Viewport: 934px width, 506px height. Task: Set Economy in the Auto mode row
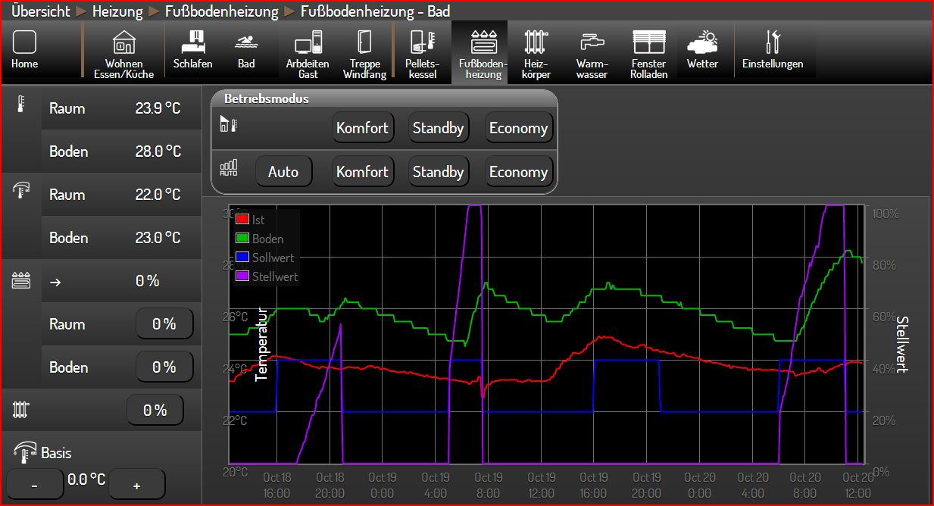[518, 172]
